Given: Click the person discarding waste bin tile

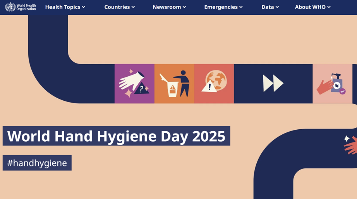Looking at the screenshot, I should tap(174, 84).
